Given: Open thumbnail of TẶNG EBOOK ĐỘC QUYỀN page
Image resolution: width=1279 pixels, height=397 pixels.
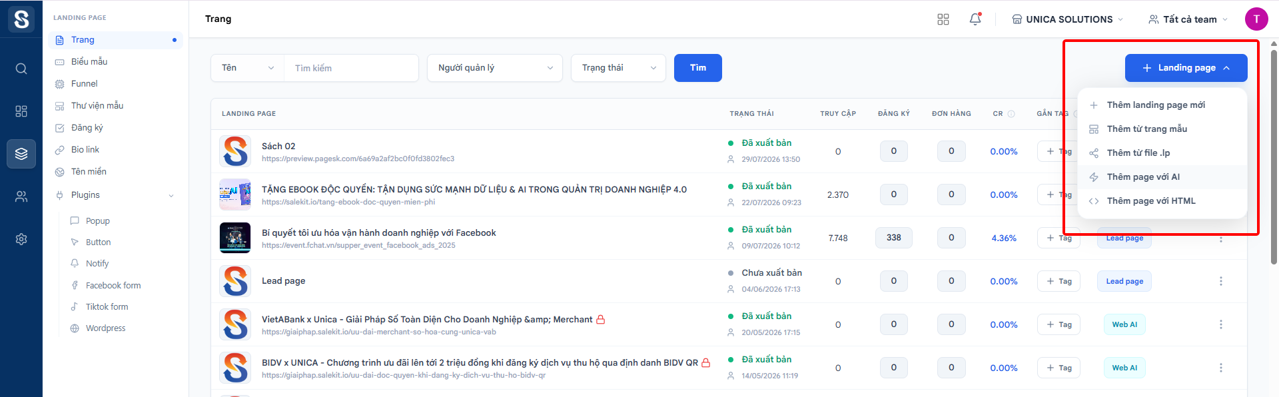Looking at the screenshot, I should pyautogui.click(x=235, y=195).
